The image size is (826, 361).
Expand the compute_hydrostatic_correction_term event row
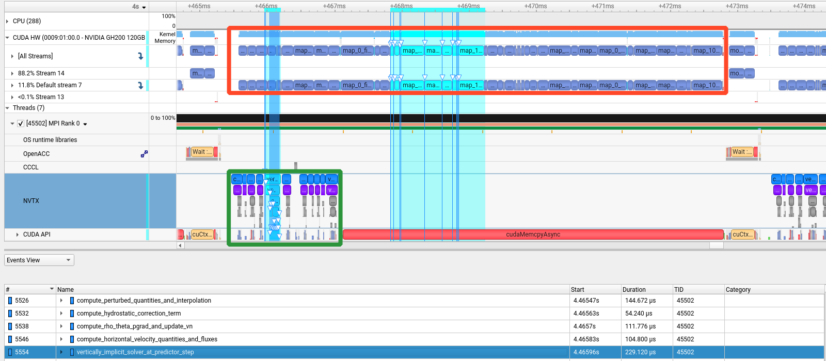pos(61,313)
